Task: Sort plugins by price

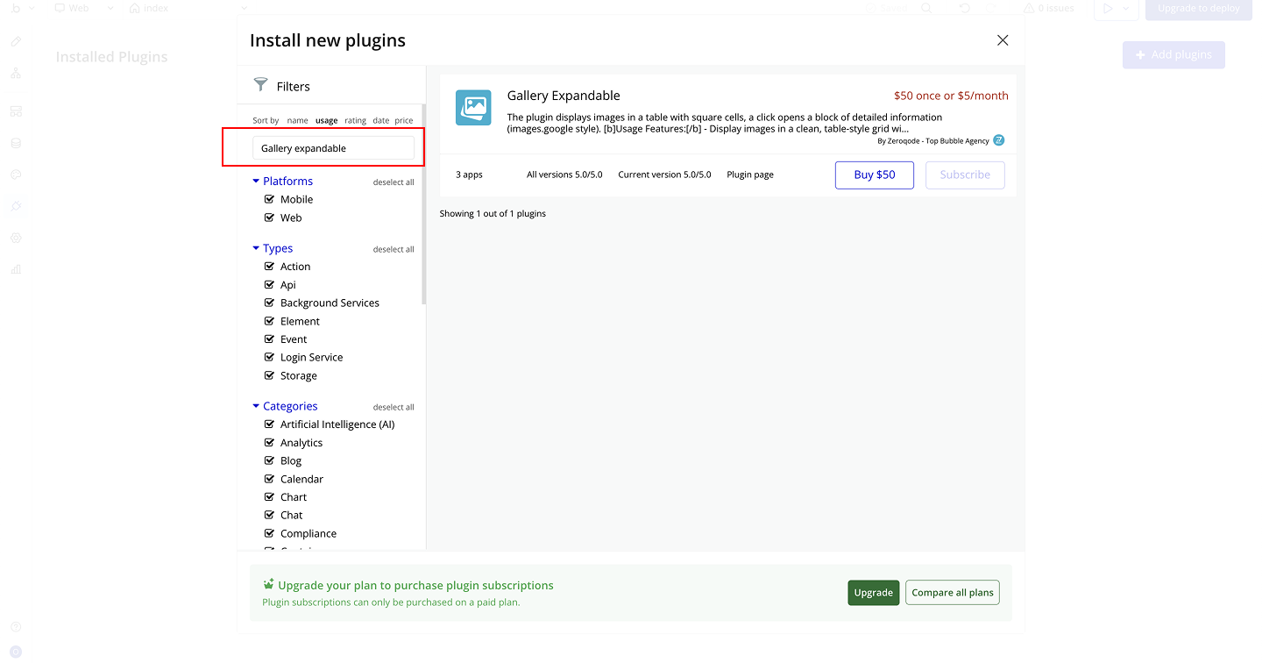Action: [403, 121]
